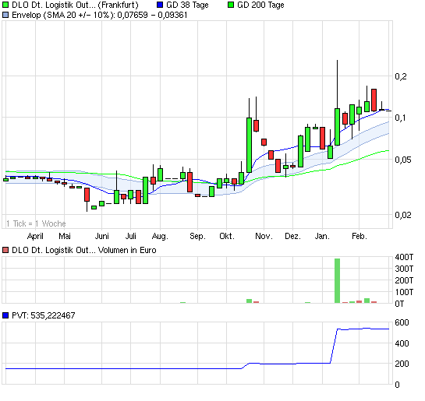
Task: Click the '400T' volume axis value
Action: [x=404, y=257]
